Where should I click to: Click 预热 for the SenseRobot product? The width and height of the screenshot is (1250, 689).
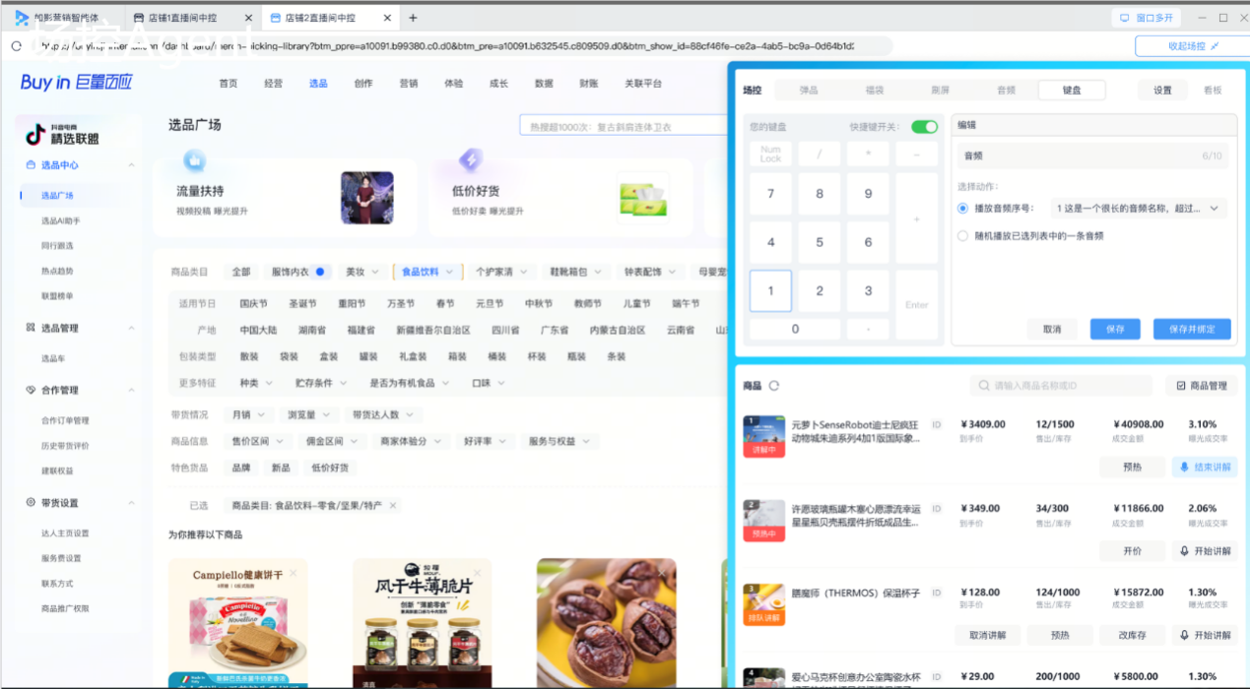1133,467
